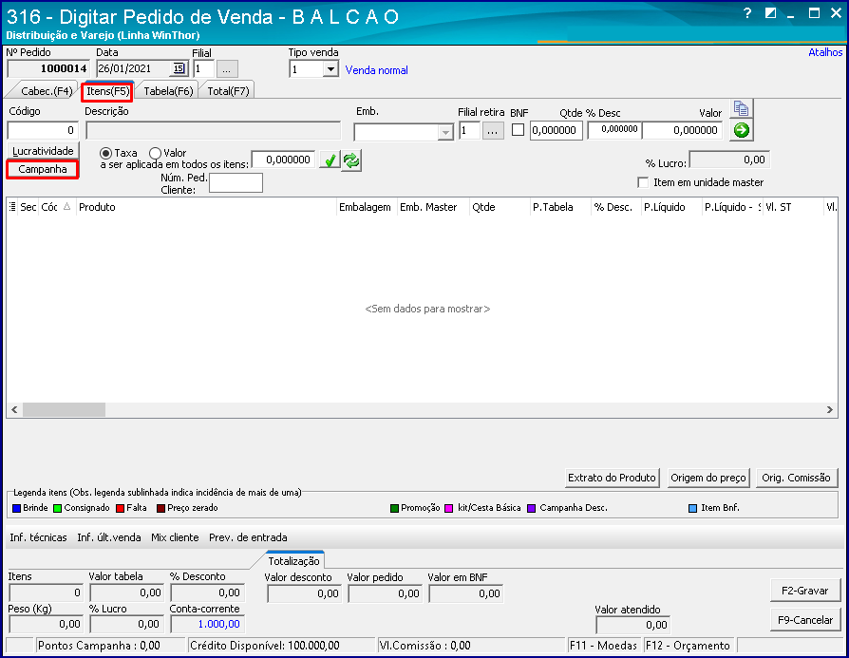Click the F11 - Moedas status bar entry
This screenshot has height=658, width=849.
click(603, 646)
